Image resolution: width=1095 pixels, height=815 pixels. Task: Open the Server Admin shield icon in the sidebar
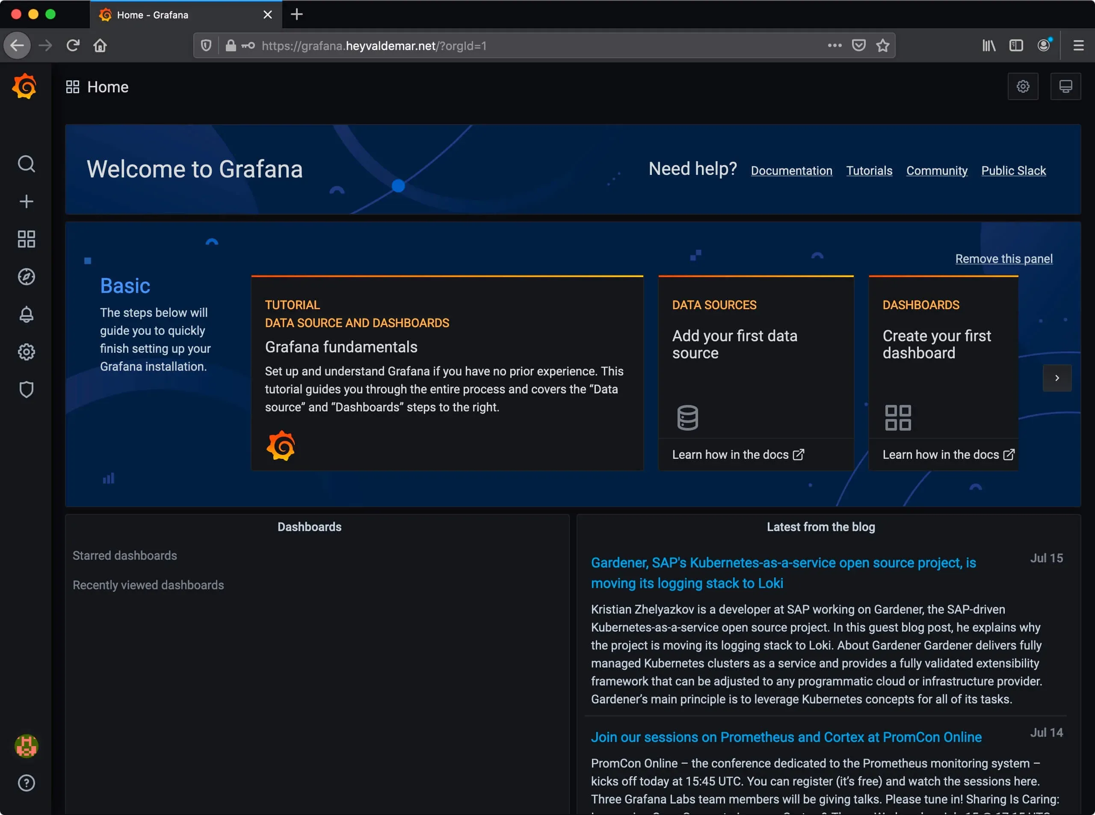coord(26,390)
